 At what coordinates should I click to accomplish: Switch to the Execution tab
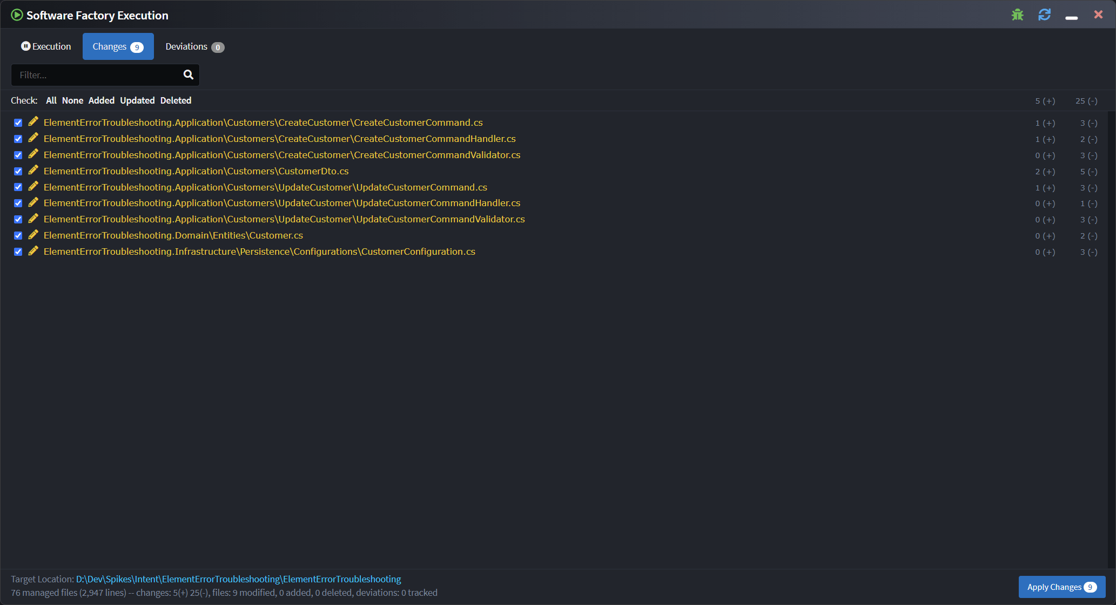46,46
